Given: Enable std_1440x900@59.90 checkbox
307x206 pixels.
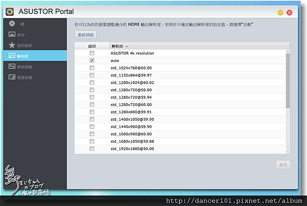Looking at the screenshot, I should 92,126.
